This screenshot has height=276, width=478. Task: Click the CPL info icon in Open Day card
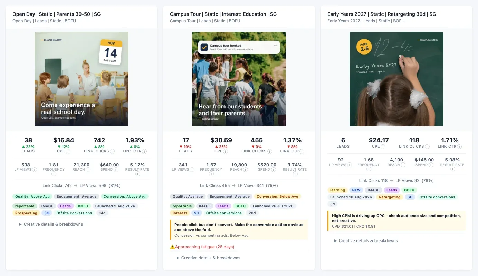68,151
